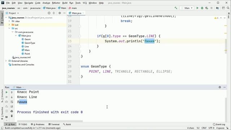Image resolution: width=231 pixels, height=130 pixels.
Task: Change line separator CRLF in status bar
Action: 204,128
